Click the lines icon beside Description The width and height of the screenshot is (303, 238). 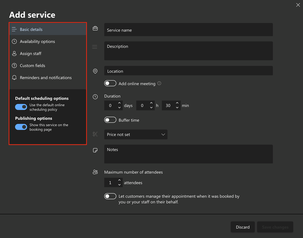coord(95,47)
